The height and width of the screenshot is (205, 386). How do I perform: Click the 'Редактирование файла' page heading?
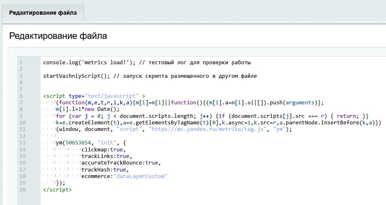(58, 36)
